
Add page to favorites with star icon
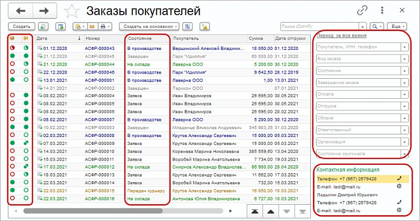[x=72, y=11]
